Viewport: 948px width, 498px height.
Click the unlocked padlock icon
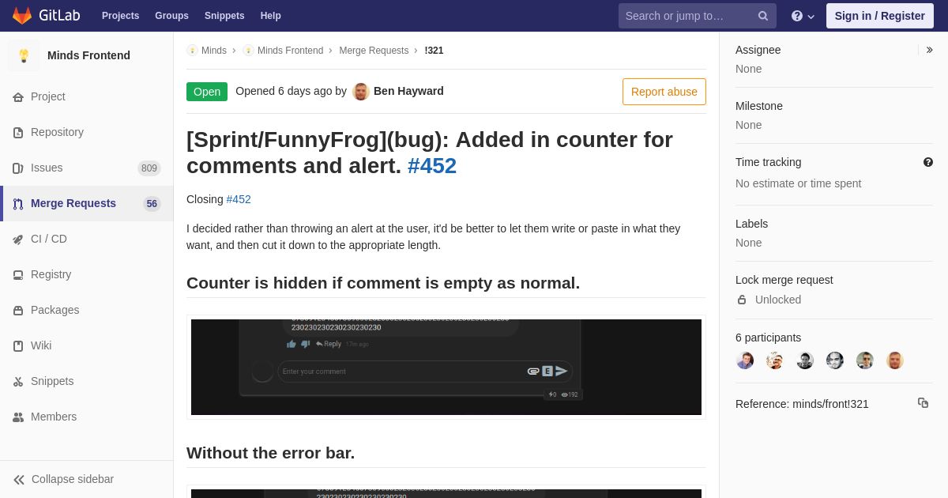coord(742,300)
